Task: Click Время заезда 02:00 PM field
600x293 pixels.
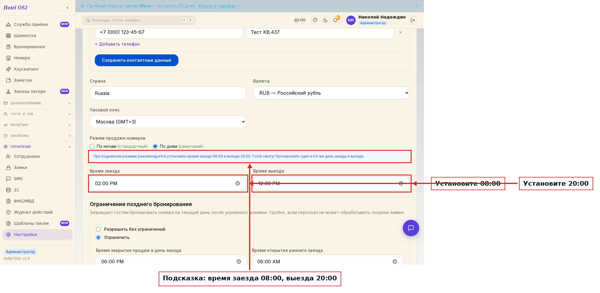Action: (x=168, y=183)
